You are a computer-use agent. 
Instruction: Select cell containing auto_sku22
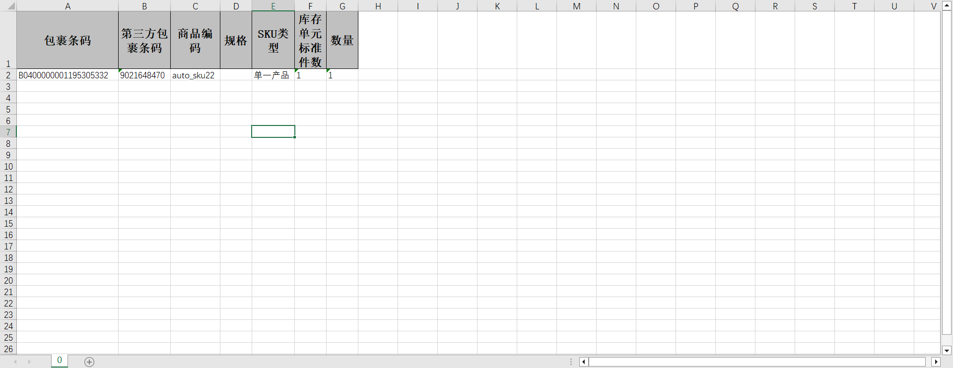click(195, 75)
